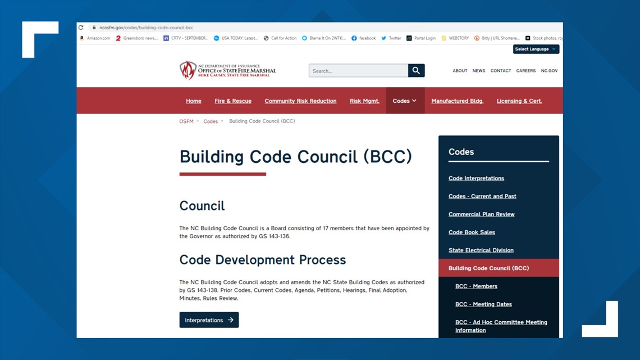The height and width of the screenshot is (360, 640).
Task: Open the Select Language dropdown
Action: coord(536,49)
